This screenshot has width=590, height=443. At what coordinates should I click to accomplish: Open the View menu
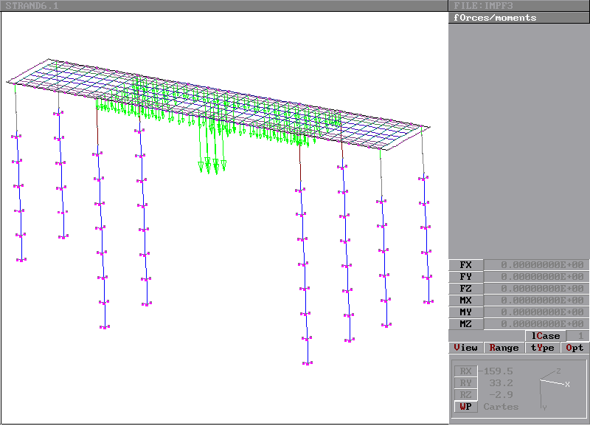point(465,348)
